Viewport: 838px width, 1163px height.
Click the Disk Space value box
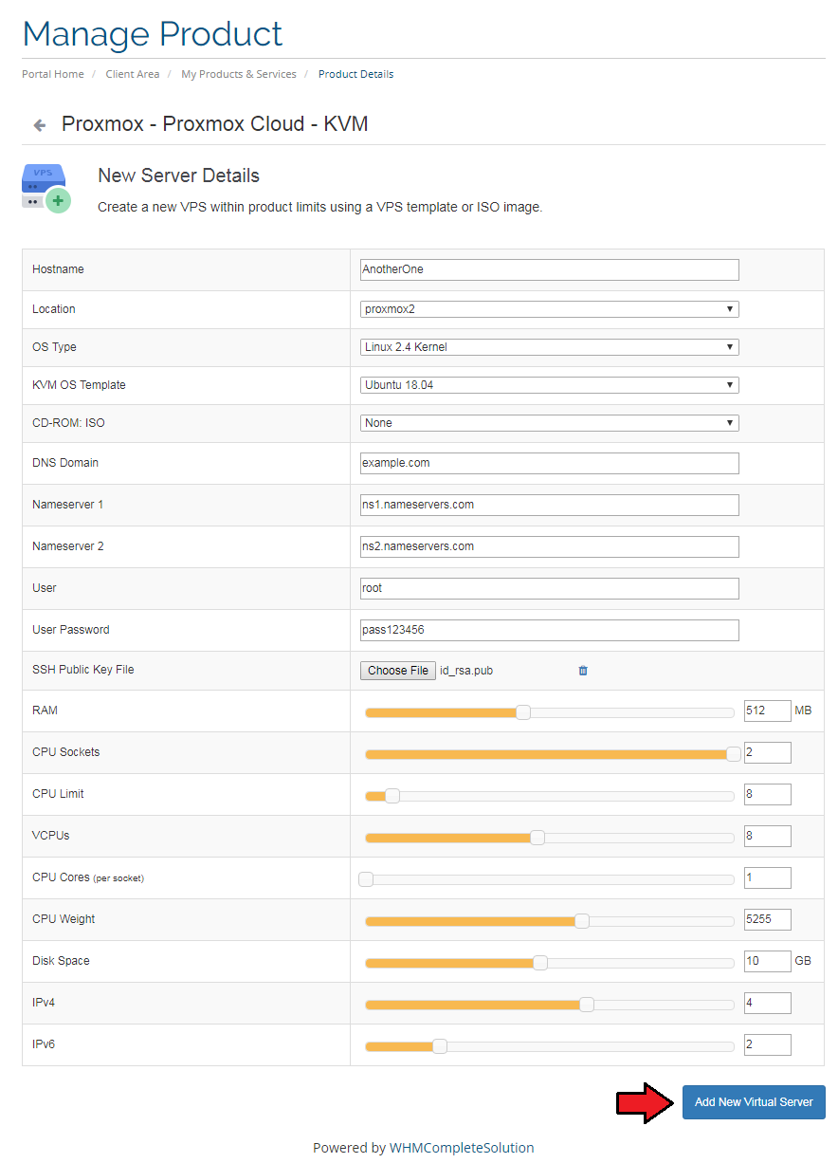pyautogui.click(x=767, y=962)
